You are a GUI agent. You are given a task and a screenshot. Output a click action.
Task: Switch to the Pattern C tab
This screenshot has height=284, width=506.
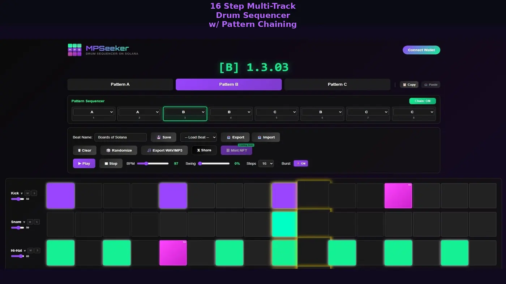pyautogui.click(x=337, y=84)
